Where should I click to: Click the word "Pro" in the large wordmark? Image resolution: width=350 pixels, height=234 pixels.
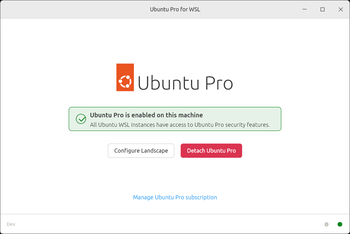tap(219, 83)
